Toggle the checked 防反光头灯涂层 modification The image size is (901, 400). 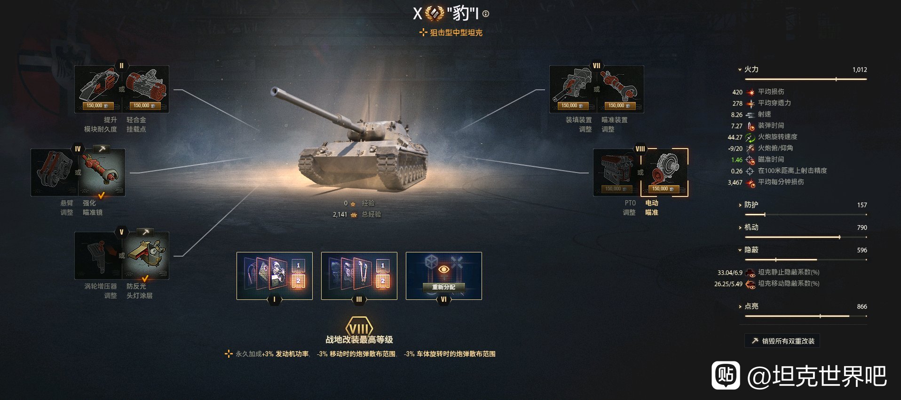(146, 255)
